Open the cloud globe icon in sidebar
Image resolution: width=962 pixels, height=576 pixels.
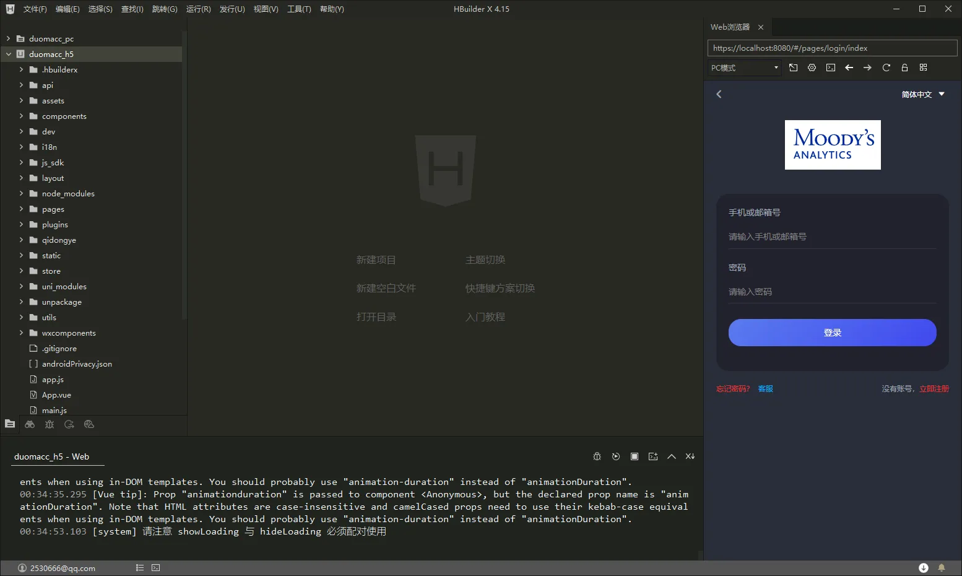[89, 424]
